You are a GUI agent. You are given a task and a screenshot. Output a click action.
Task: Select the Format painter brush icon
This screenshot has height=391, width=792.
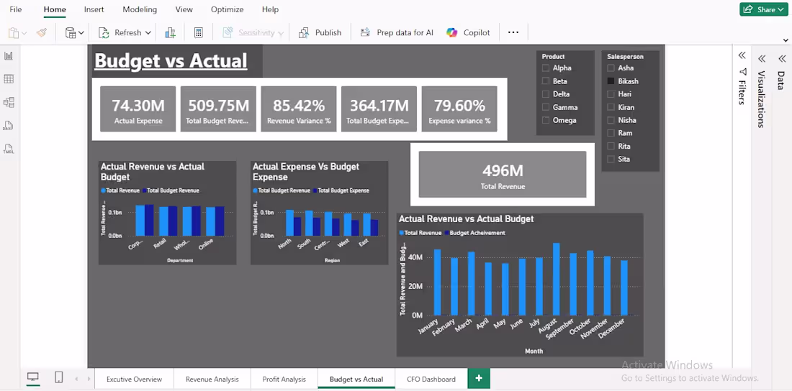pyautogui.click(x=42, y=33)
